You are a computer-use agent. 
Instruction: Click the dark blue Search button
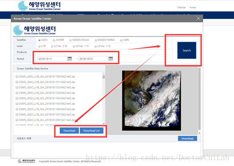pyautogui.click(x=187, y=50)
